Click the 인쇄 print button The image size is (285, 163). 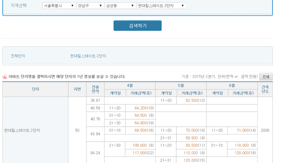[266, 77]
